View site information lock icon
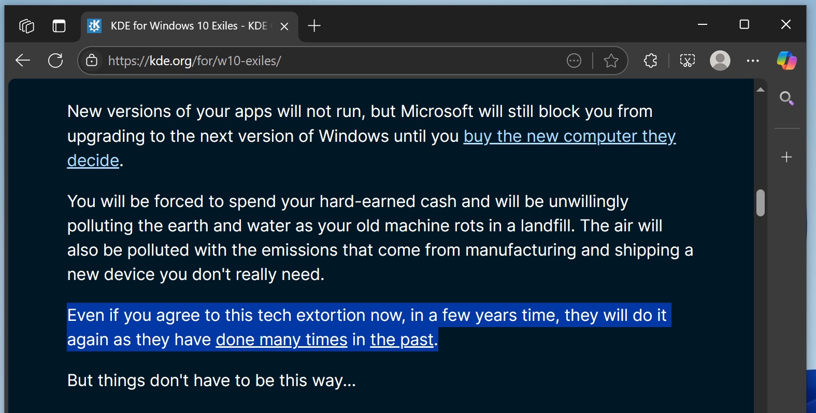 click(x=92, y=61)
